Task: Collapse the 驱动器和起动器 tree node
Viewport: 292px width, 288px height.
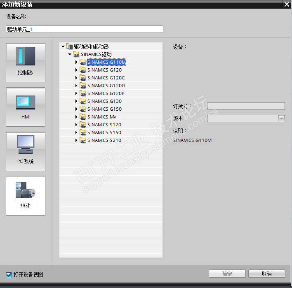Action: click(63, 46)
